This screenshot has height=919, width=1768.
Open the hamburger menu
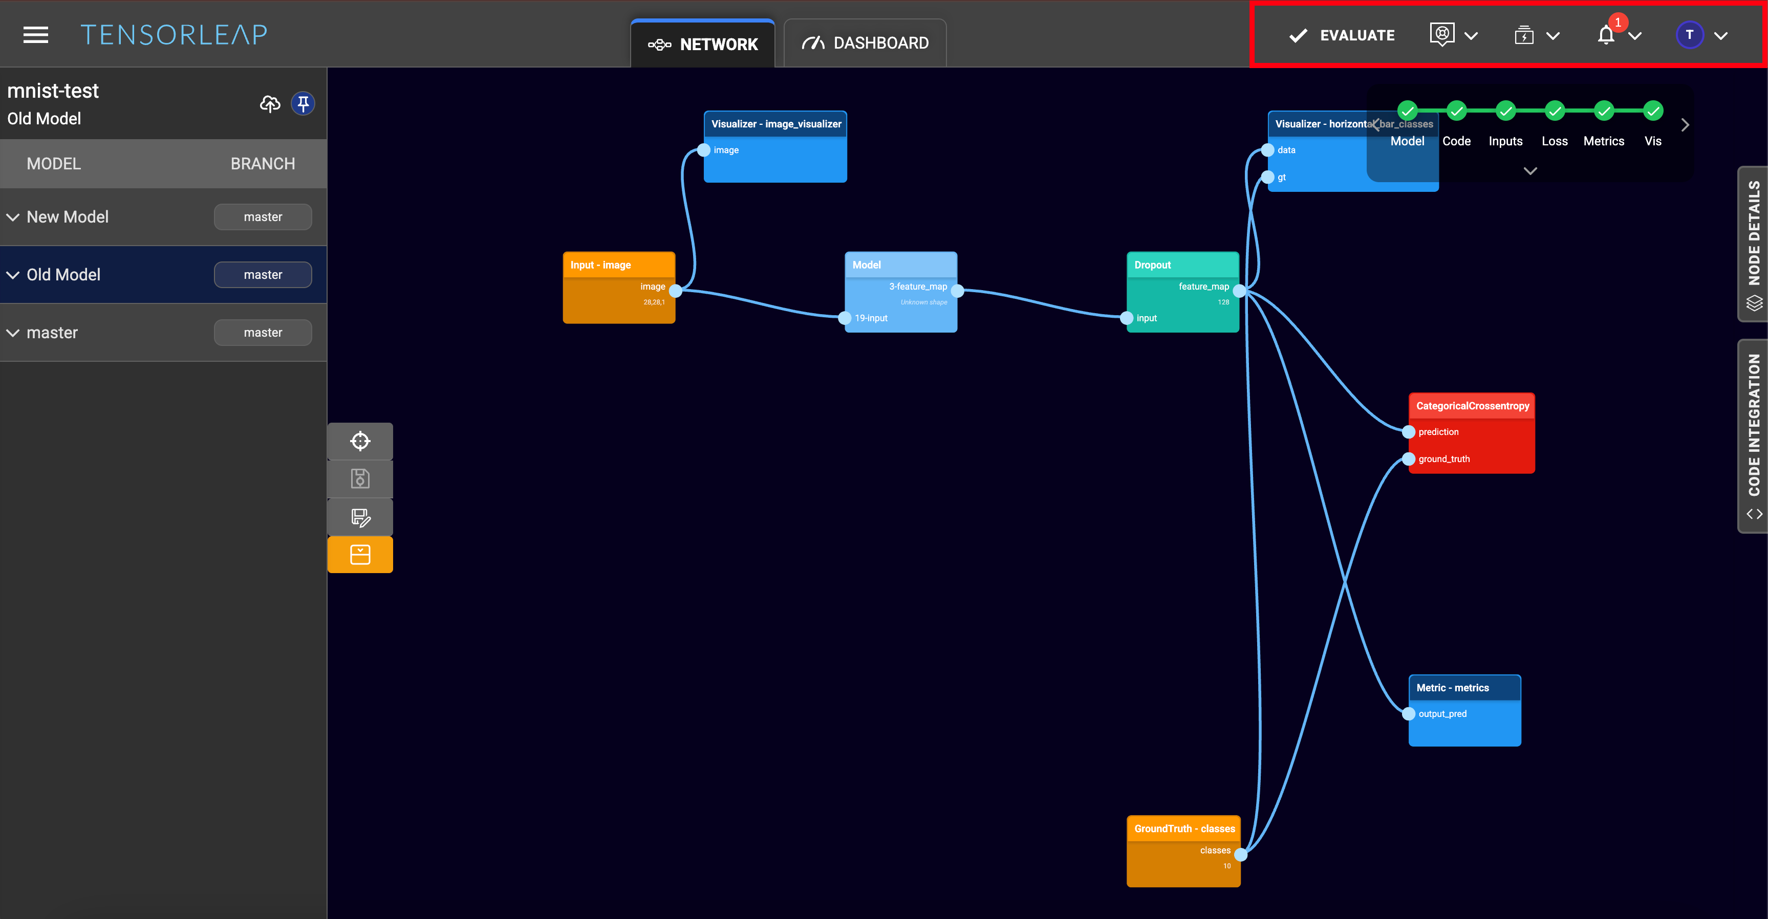pyautogui.click(x=36, y=35)
